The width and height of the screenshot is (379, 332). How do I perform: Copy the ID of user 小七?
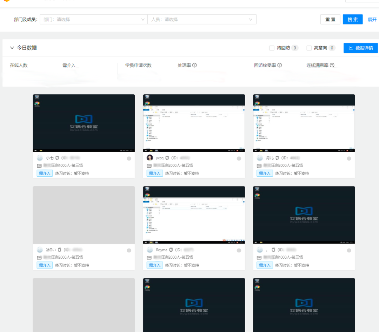pyautogui.click(x=57, y=158)
